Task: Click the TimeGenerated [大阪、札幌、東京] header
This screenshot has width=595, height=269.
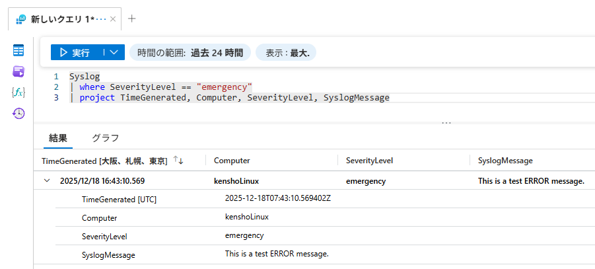Action: tap(104, 161)
